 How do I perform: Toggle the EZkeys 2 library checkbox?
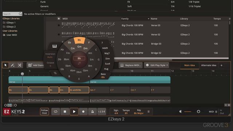(x=4, y=27)
